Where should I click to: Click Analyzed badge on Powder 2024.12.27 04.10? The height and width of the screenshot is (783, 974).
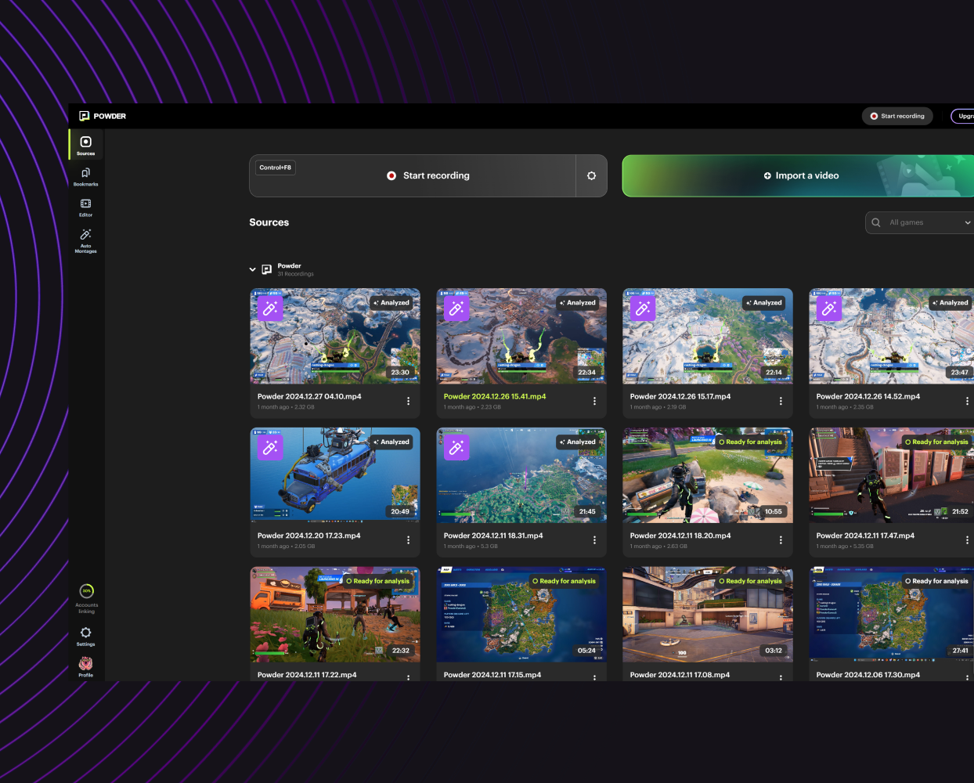click(391, 302)
